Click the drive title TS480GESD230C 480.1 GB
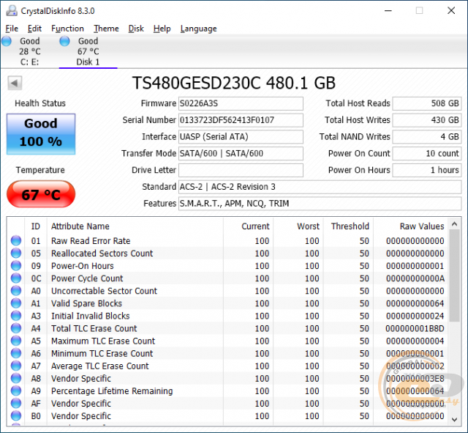This screenshot has height=433, width=468. [234, 83]
